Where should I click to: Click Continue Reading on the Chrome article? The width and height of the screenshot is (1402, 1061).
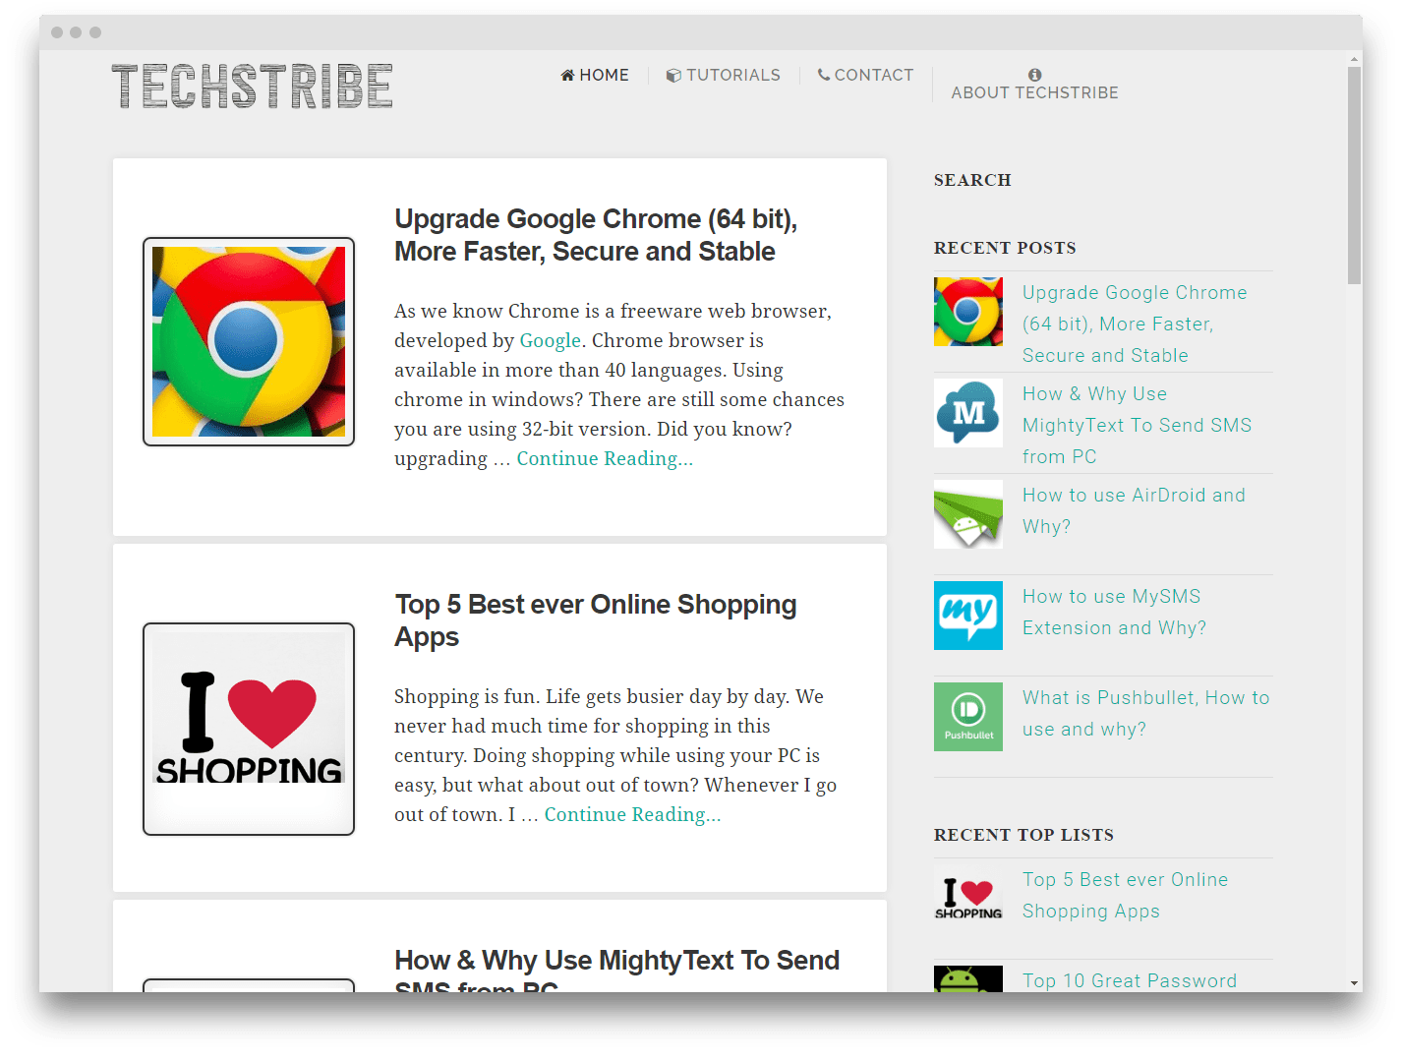[x=605, y=458]
